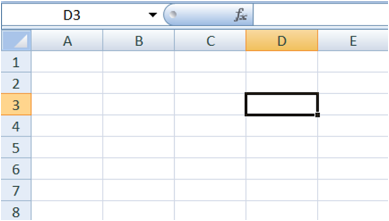389x221 pixels.
Task: Select column E header
Action: (x=353, y=41)
